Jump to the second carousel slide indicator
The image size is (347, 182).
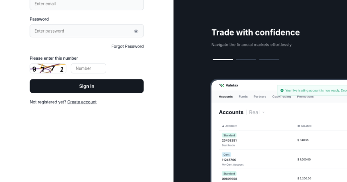click(246, 59)
